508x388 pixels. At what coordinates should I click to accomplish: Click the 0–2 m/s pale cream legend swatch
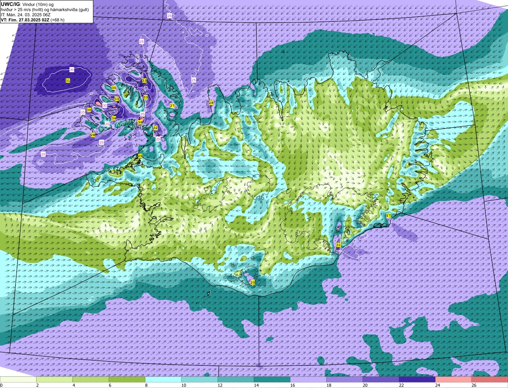(x=18, y=379)
